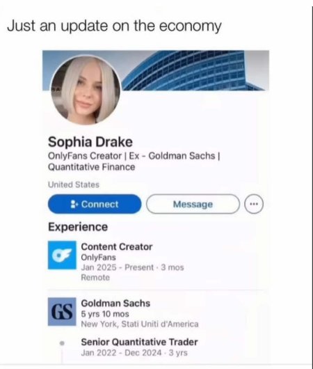Click the New York location line

coord(140,324)
